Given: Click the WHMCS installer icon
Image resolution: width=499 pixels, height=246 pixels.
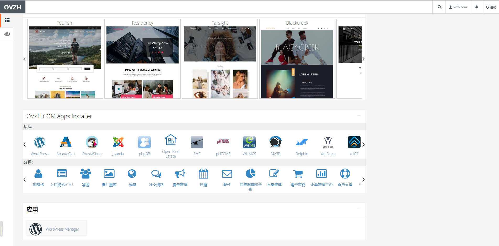Looking at the screenshot, I should (x=249, y=142).
